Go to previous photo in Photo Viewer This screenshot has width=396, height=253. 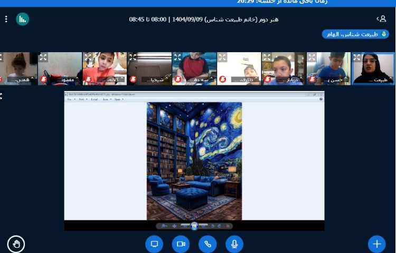(x=185, y=226)
